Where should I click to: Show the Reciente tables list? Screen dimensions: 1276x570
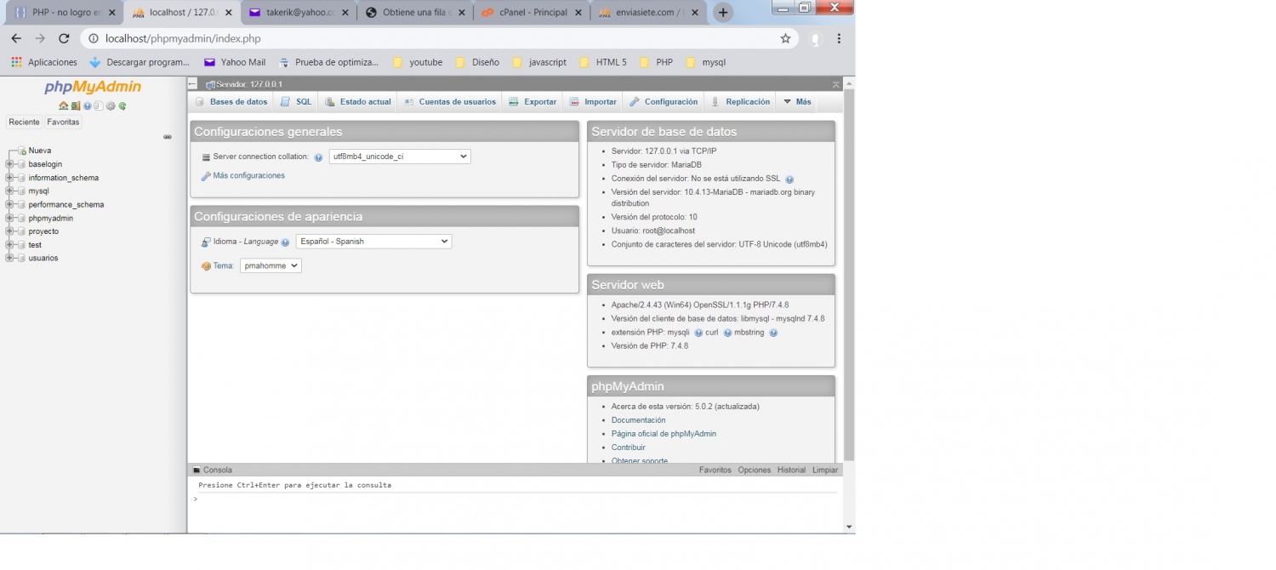[24, 123]
